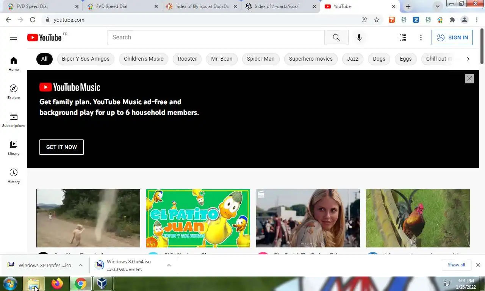This screenshot has width=485, height=291.
Task: Select the Superhero movies chip
Action: point(311,59)
